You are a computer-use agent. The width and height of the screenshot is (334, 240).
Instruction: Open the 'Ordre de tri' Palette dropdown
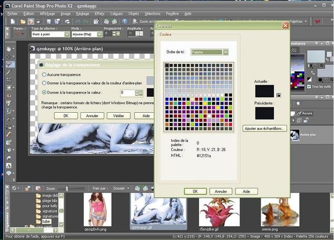click(225, 52)
